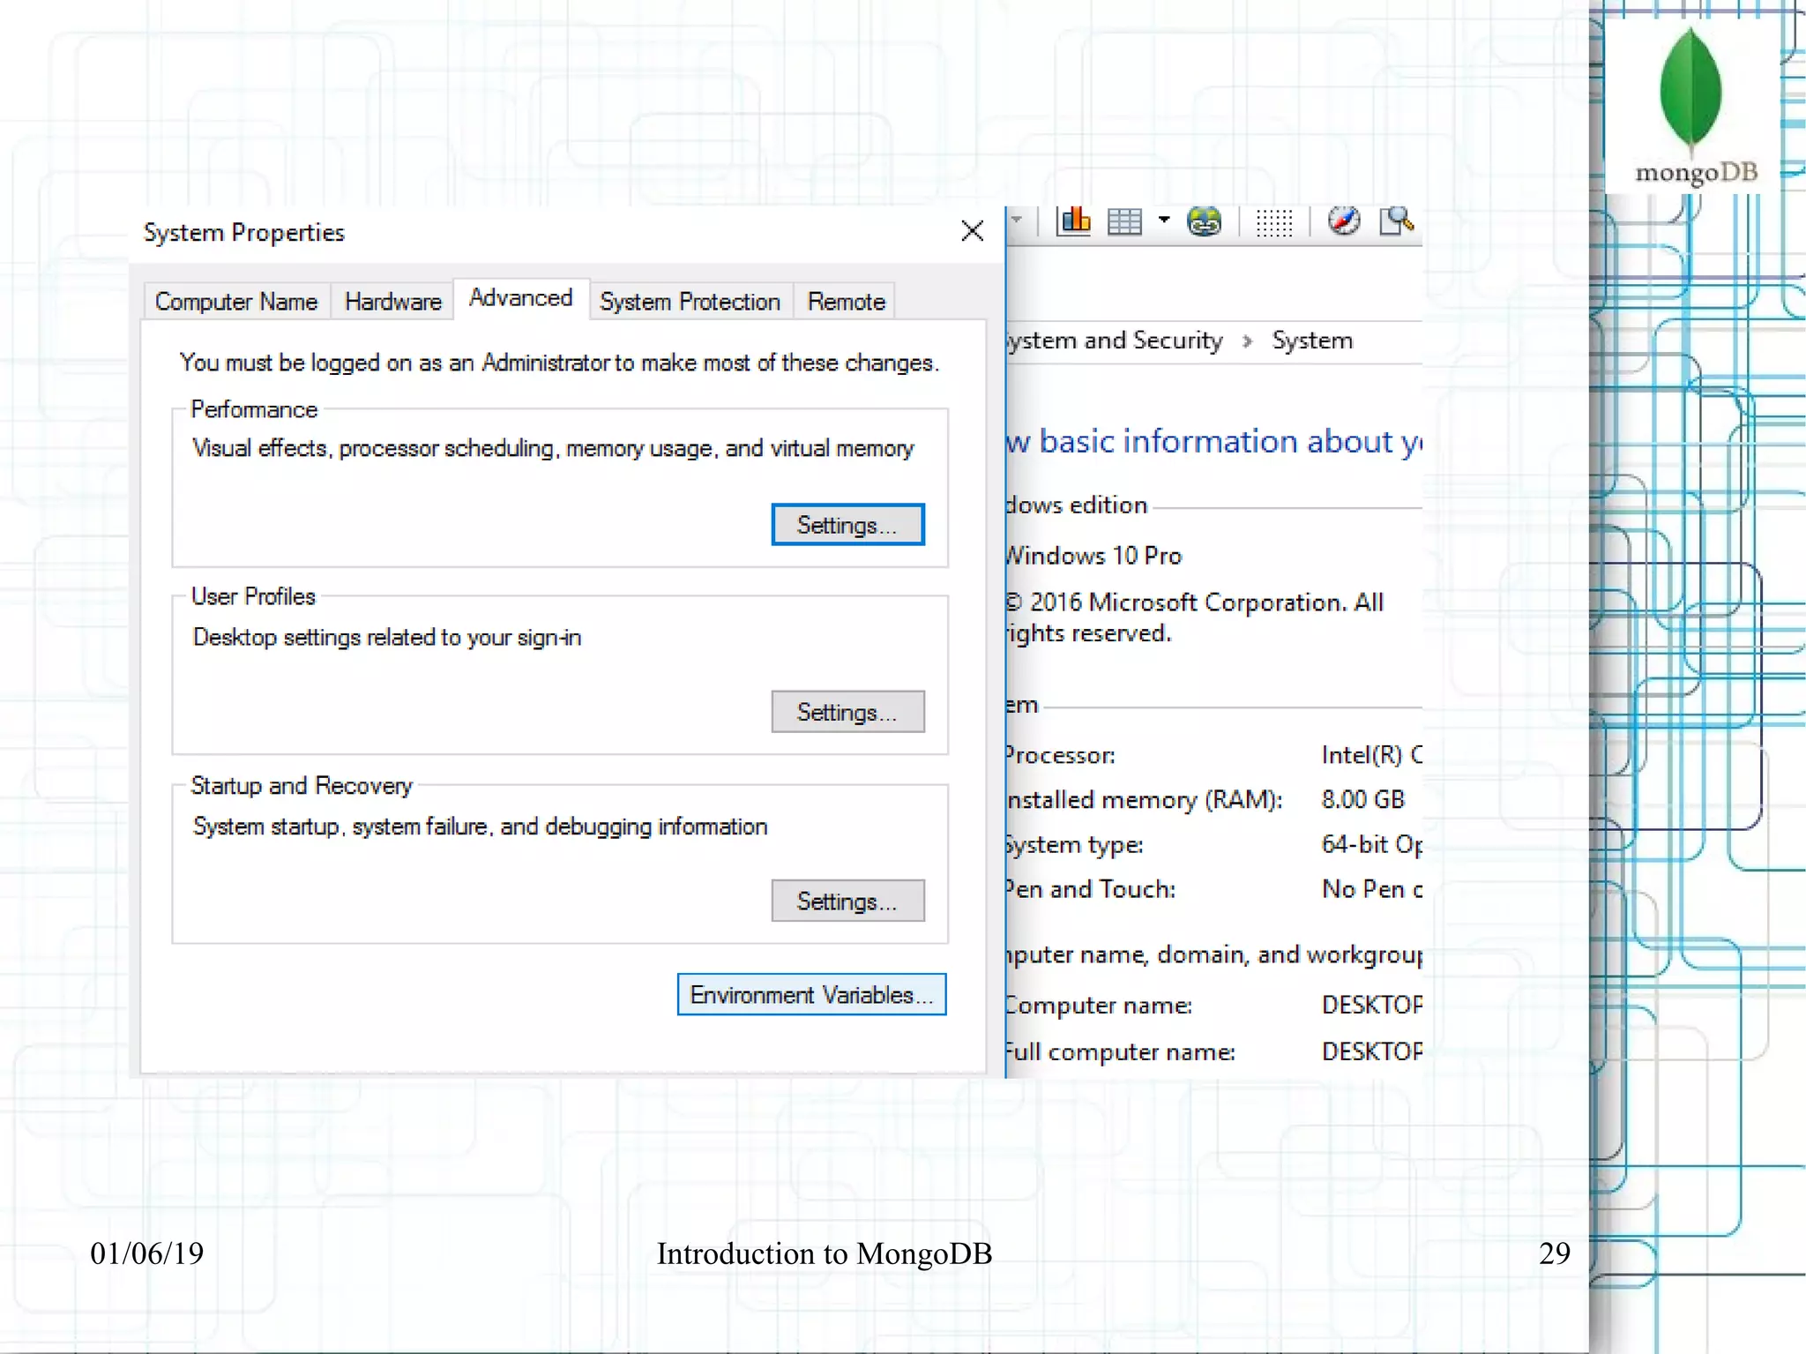Click the Environment Variables button
Image resolution: width=1806 pixels, height=1354 pixels.
point(811,995)
